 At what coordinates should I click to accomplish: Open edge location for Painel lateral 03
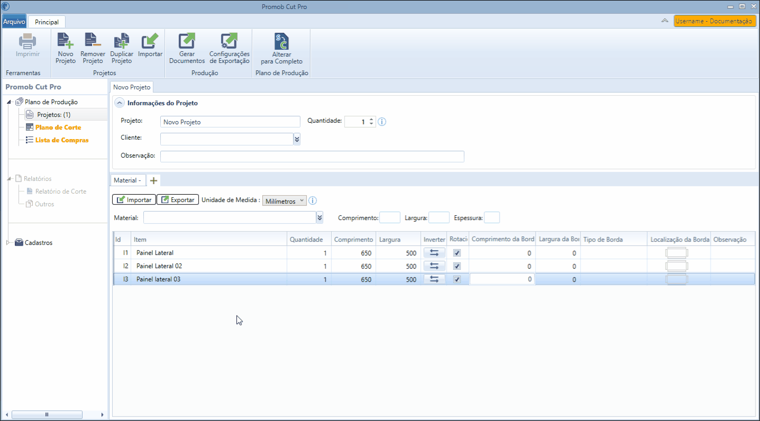(x=676, y=279)
